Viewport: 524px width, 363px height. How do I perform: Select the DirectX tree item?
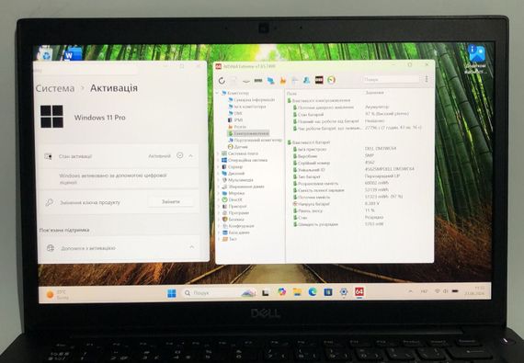coord(235,199)
